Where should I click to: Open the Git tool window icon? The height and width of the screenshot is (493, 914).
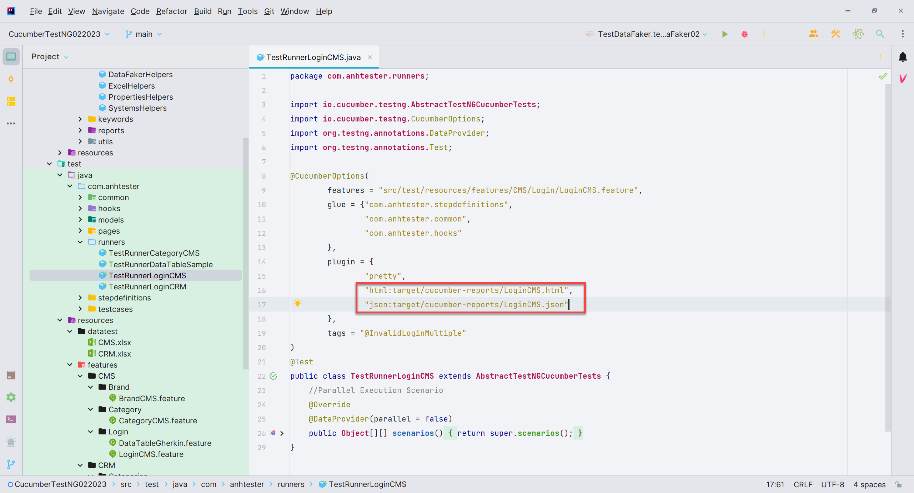coord(11,464)
